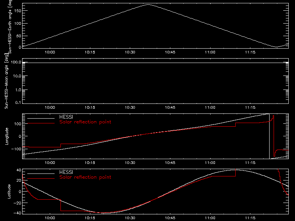Image resolution: width=295 pixels, height=221 pixels.
Task: Click 10:30 tick under the Sun-HESSI-Earth angle plot
Action: (130, 52)
